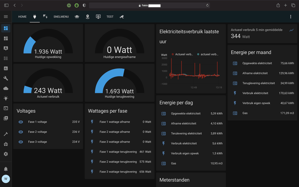Open the wrench icon in sidebar
This screenshot has height=187, width=299.
[x=6, y=78]
